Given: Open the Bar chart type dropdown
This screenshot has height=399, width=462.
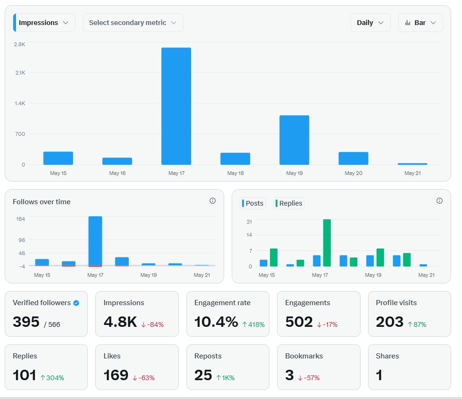Looking at the screenshot, I should 420,23.
